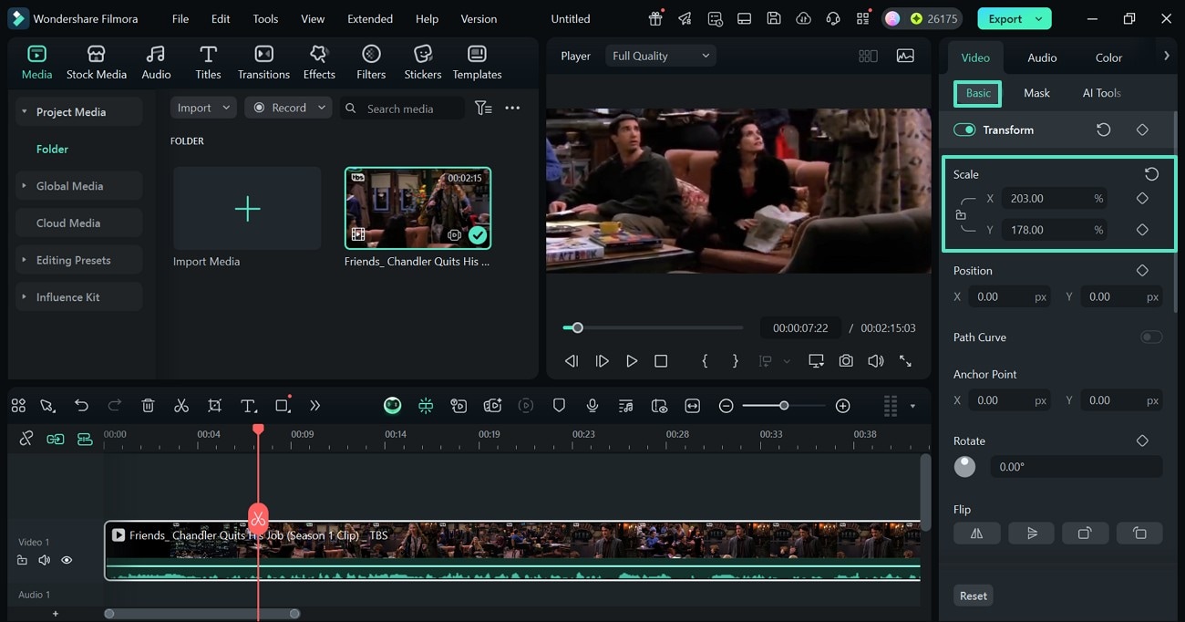Open the Templates library icon
1185x622 pixels.
477,62
